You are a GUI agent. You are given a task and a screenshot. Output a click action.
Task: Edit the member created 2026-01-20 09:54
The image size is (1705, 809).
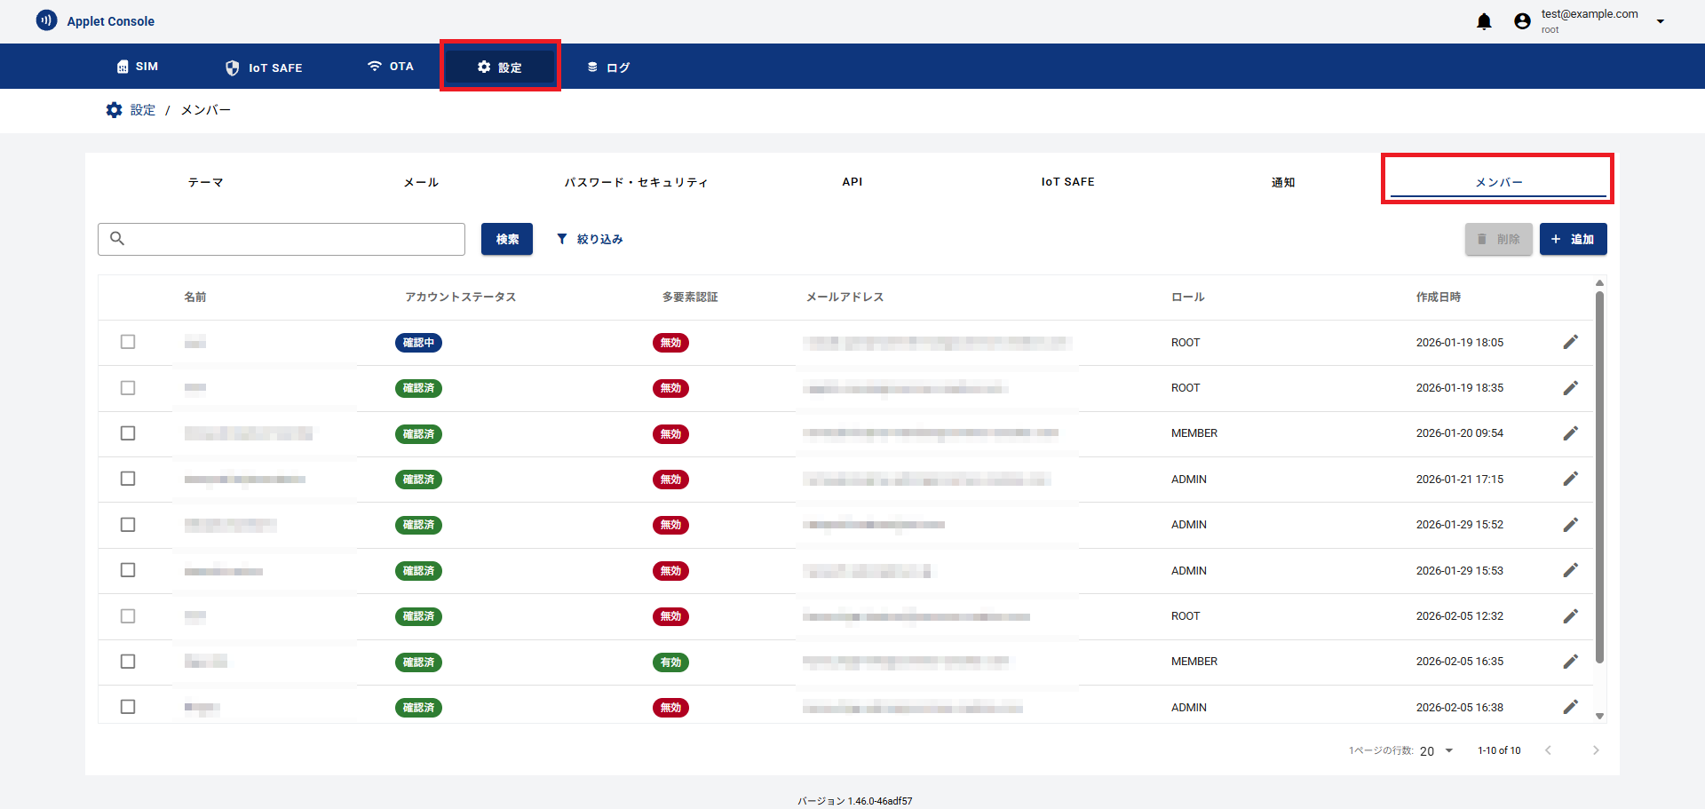click(1570, 433)
